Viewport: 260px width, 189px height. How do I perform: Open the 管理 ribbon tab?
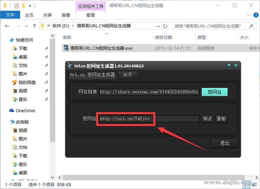click(90, 15)
